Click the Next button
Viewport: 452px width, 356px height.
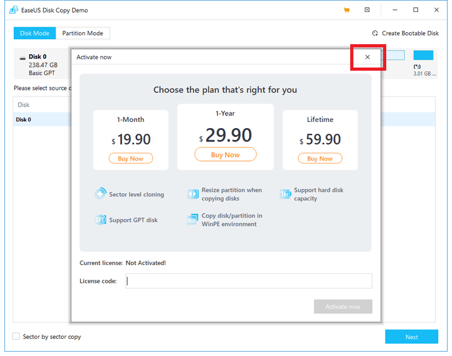[x=411, y=337]
